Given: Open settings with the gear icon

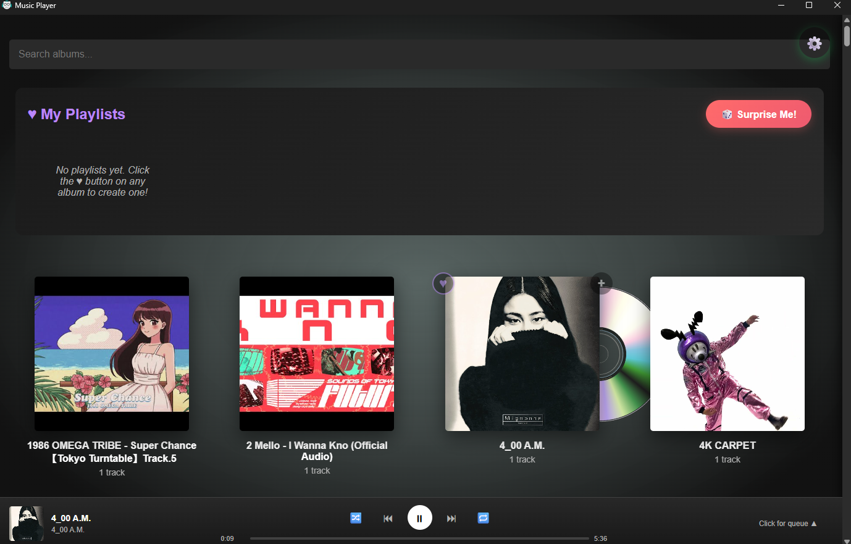Looking at the screenshot, I should [814, 43].
